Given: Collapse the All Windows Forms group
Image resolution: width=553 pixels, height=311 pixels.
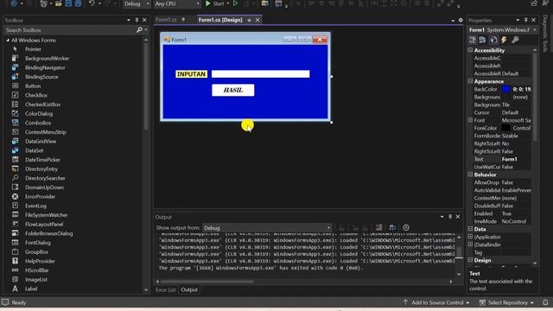Looking at the screenshot, I should (x=8, y=41).
